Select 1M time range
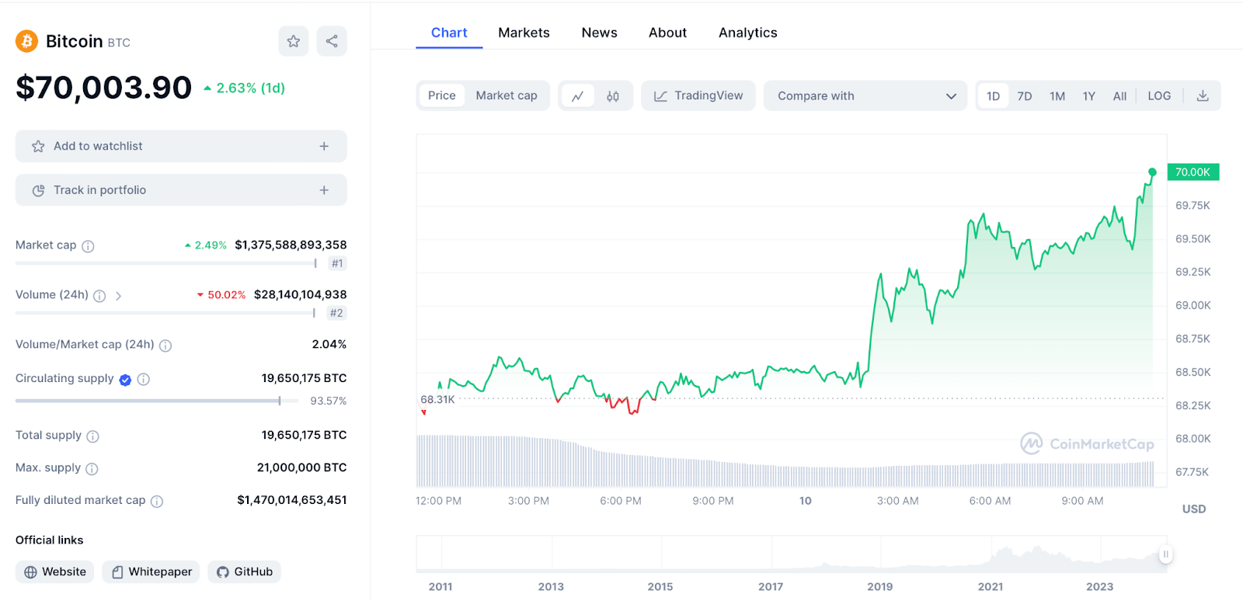Viewport: 1243px width, 601px height. pyautogui.click(x=1057, y=96)
